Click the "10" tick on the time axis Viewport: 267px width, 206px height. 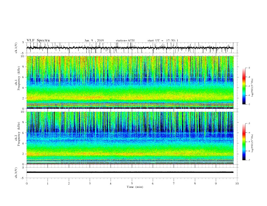pos(237,183)
